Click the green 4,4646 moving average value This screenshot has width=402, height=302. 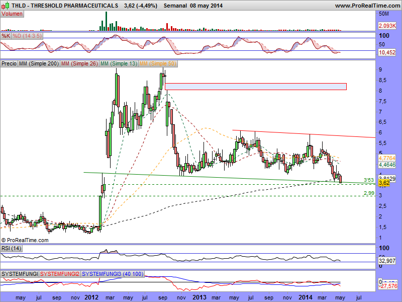pos(387,165)
